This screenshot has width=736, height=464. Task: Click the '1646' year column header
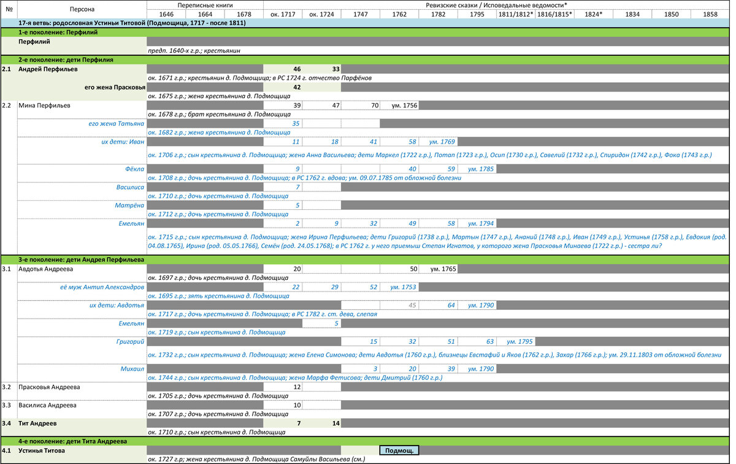point(166,14)
